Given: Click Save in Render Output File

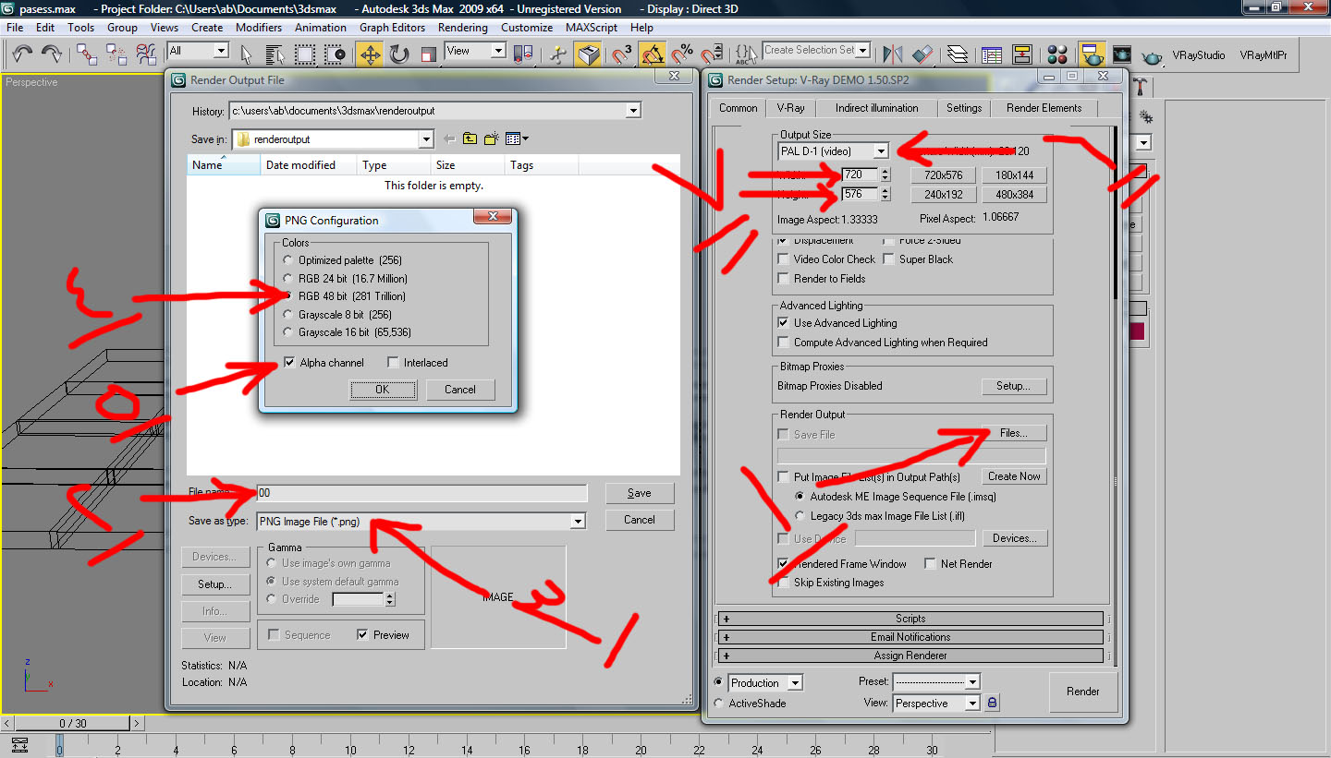Looking at the screenshot, I should tap(640, 493).
